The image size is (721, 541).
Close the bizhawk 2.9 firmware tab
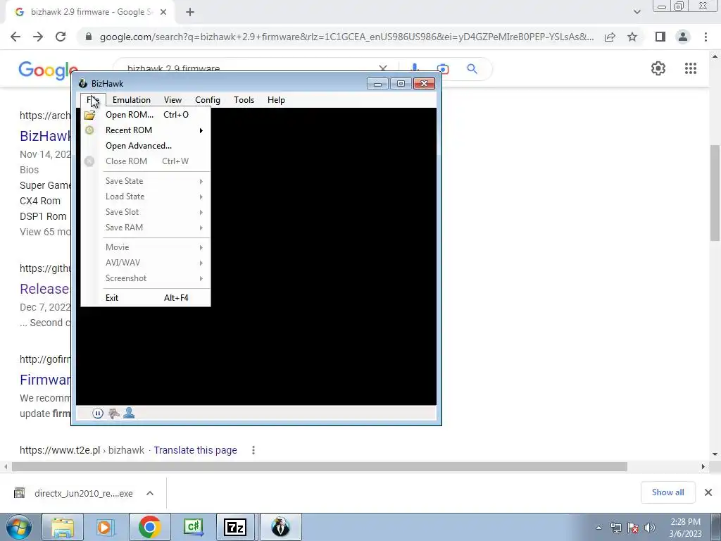[163, 13]
